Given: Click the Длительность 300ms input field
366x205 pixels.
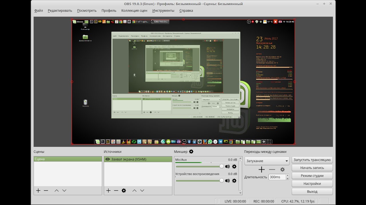Looking at the screenshot, I should (x=277, y=177).
